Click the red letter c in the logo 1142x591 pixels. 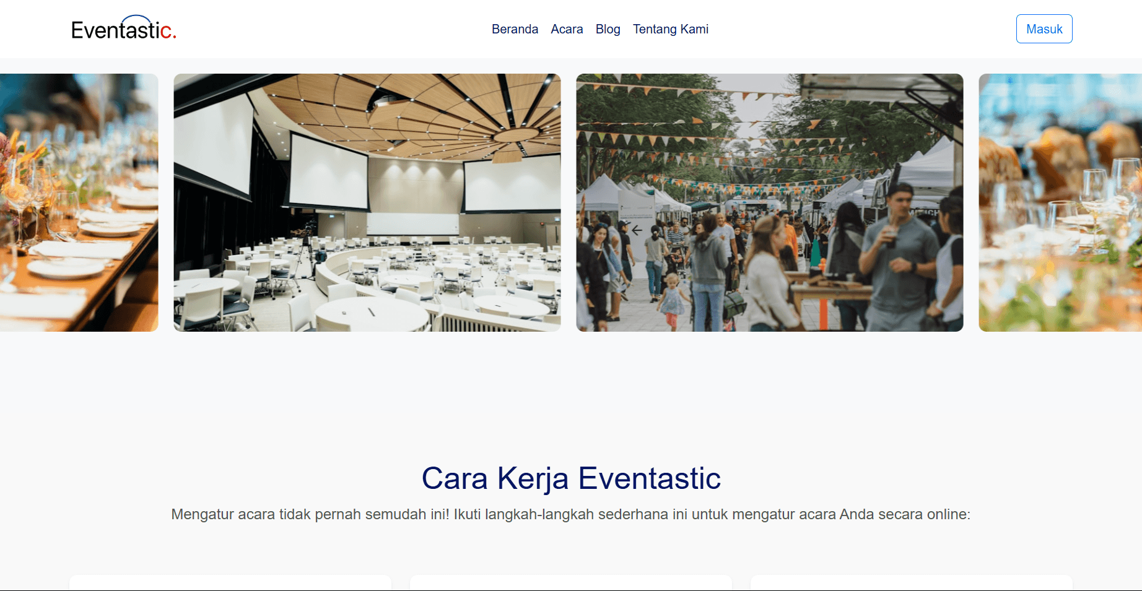[165, 31]
